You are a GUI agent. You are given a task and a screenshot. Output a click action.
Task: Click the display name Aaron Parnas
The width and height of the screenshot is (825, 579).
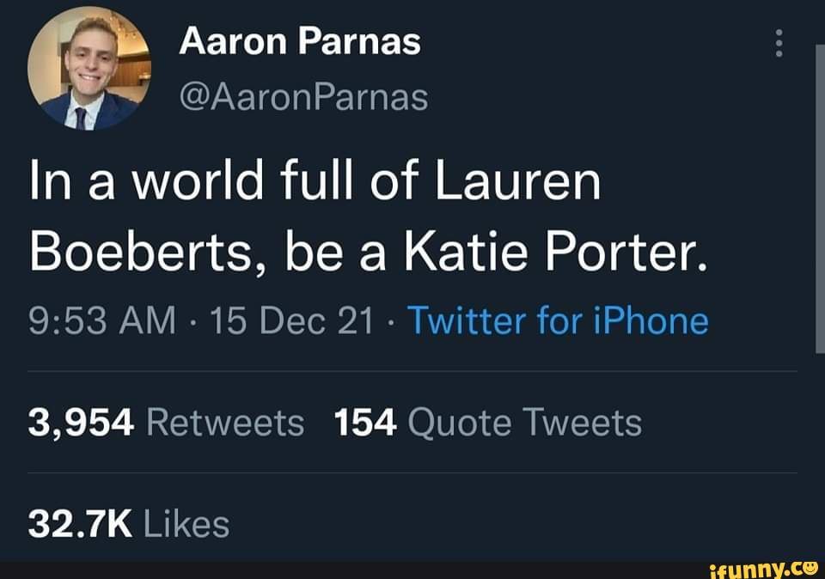pyautogui.click(x=300, y=40)
